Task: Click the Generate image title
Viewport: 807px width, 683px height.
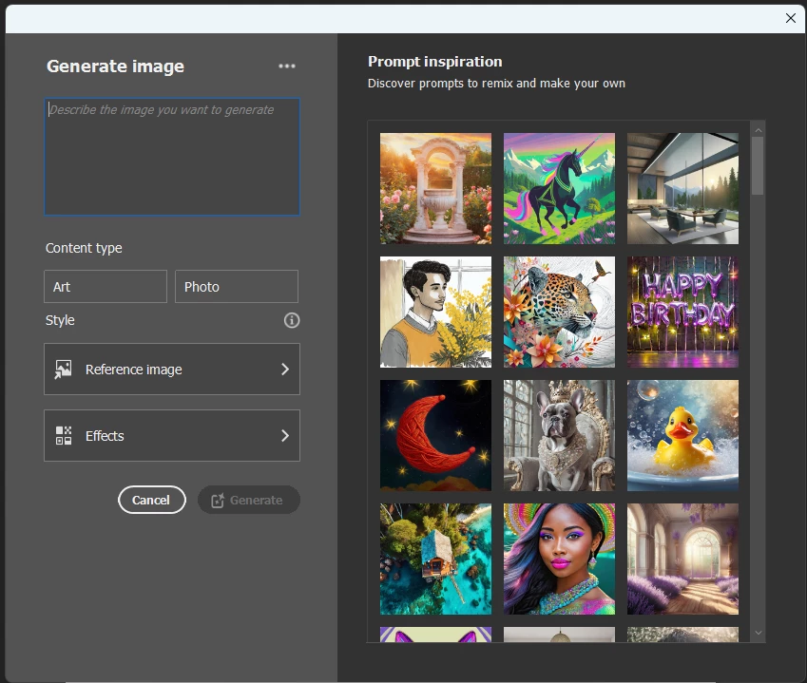Action: coord(115,66)
